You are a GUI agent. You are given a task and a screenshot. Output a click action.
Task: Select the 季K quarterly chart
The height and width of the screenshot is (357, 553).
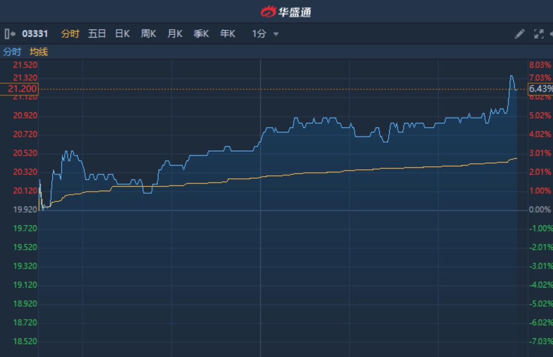click(201, 34)
